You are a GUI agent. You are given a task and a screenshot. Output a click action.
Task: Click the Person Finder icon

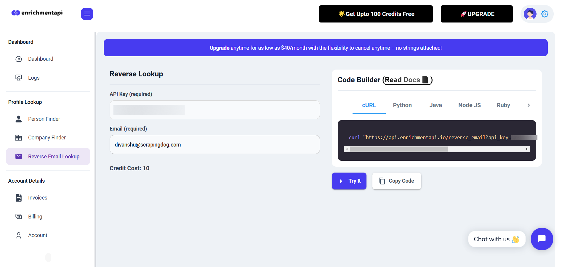pyautogui.click(x=19, y=119)
